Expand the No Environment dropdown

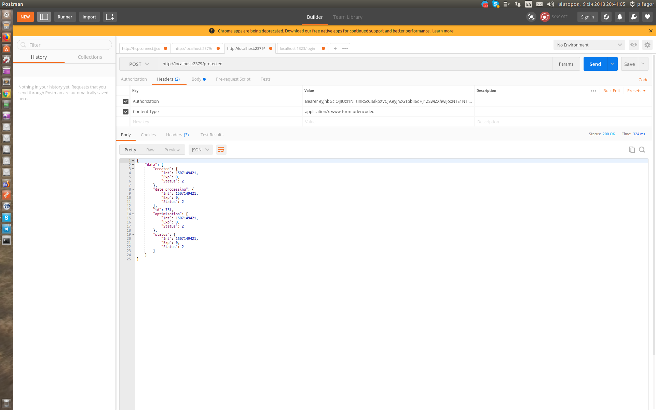589,45
